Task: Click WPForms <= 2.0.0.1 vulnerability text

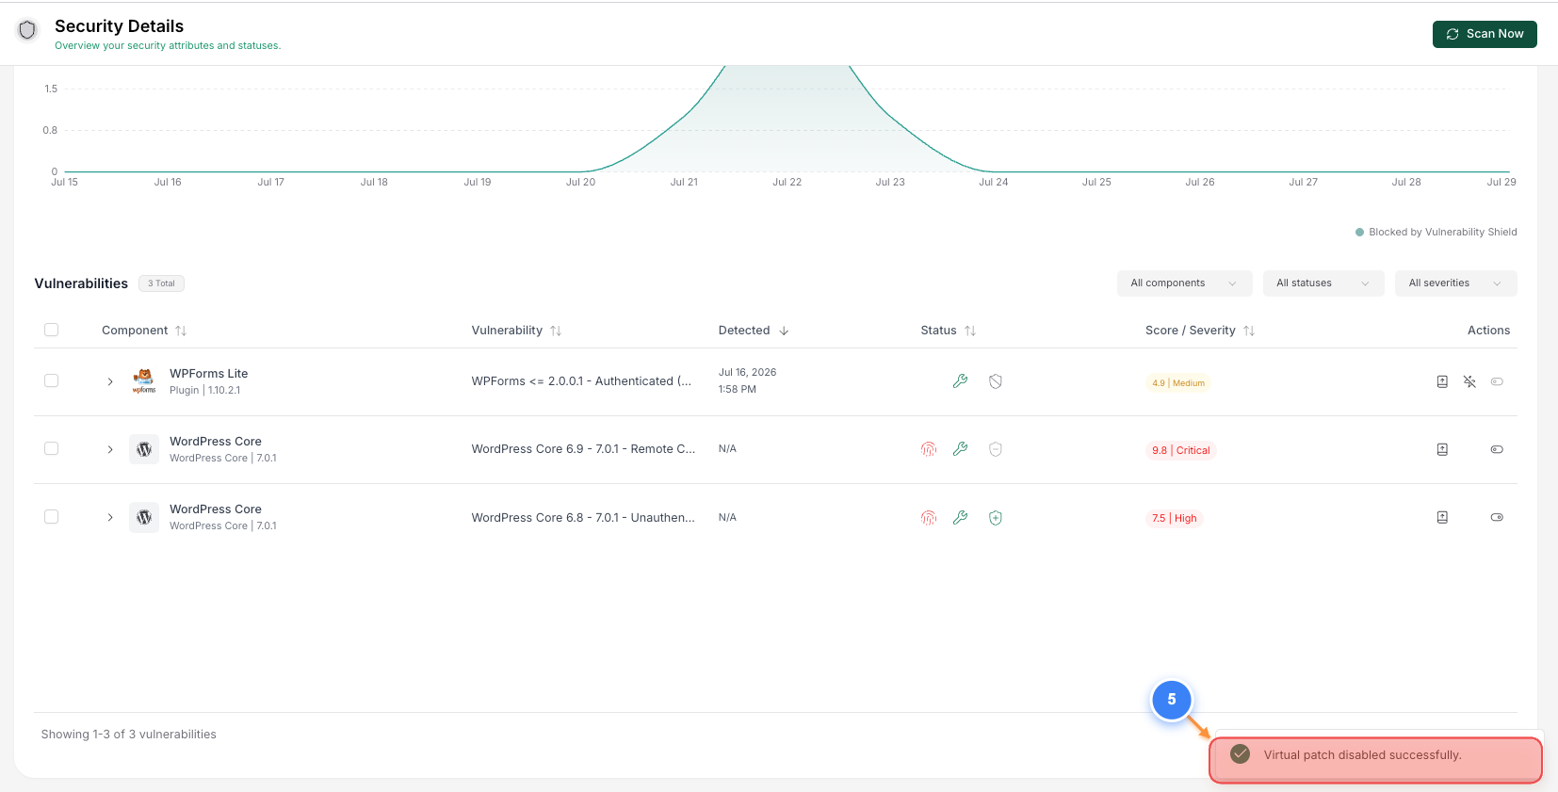Action: (x=581, y=381)
